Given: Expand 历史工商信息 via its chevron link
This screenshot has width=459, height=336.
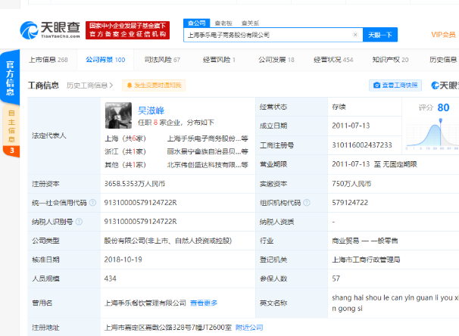Looking at the screenshot, I should (x=89, y=86).
